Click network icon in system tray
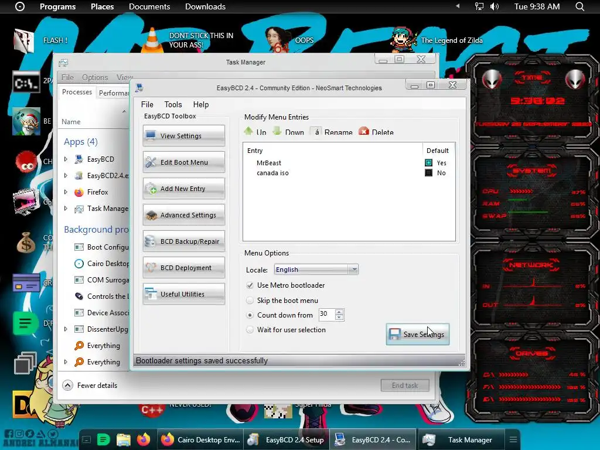 pos(479,6)
